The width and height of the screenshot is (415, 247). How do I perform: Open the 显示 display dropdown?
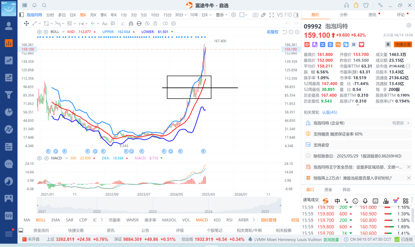(222, 15)
